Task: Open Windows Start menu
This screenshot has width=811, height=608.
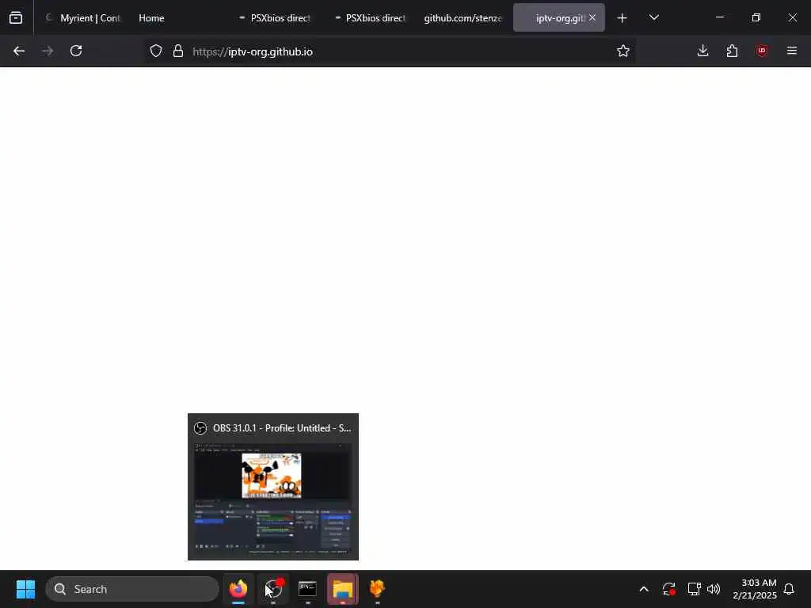Action: (x=25, y=589)
